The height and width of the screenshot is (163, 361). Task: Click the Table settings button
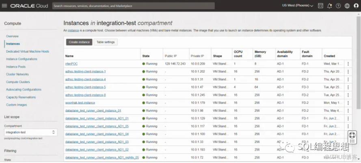[106, 42]
